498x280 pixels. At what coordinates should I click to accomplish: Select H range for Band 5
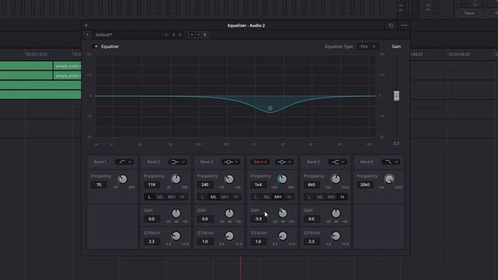point(342,197)
